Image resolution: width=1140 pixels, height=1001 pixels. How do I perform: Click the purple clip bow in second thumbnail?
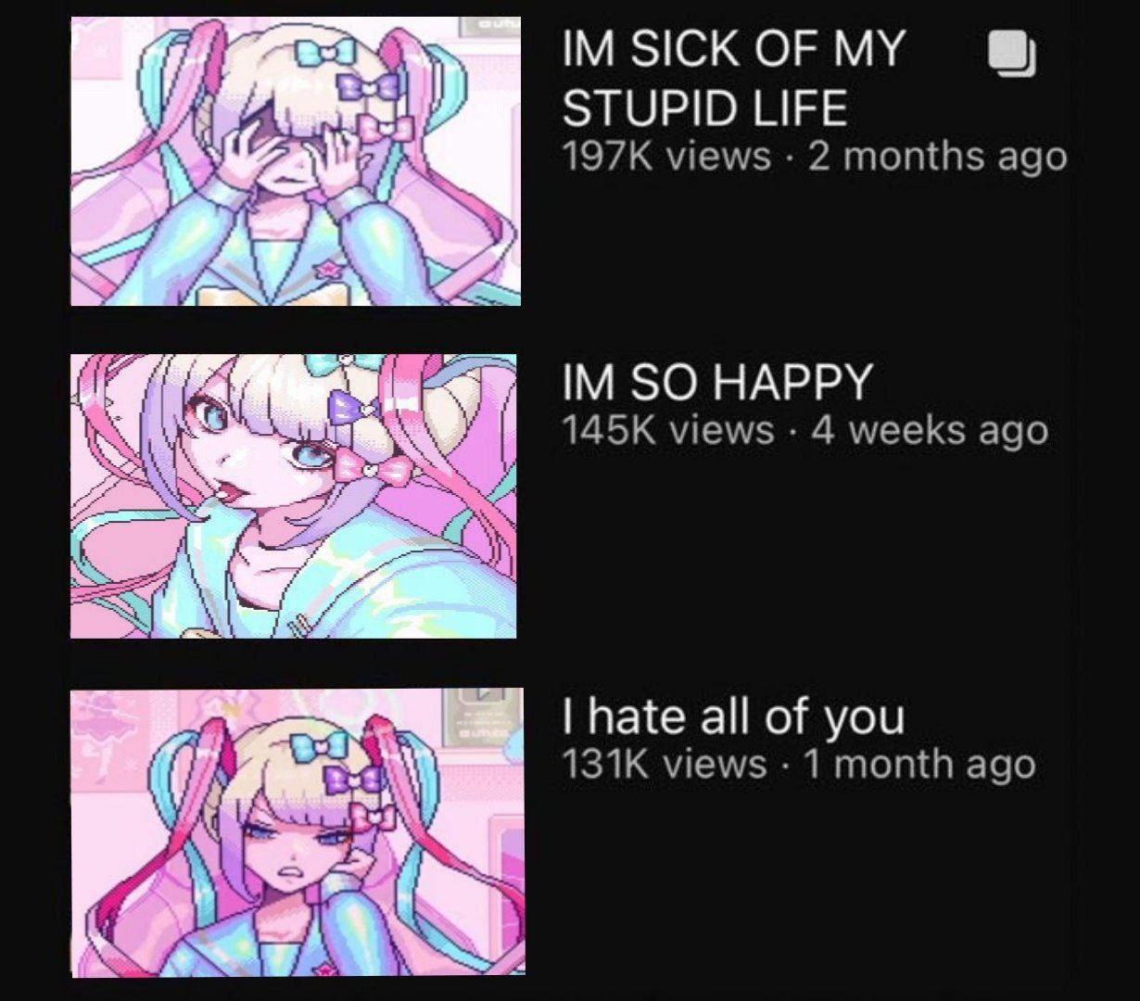(352, 408)
